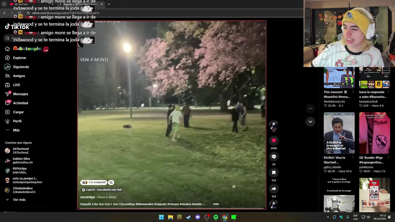395x222 pixels.
Task: Go to previous video with up arrow
Action: (310, 109)
